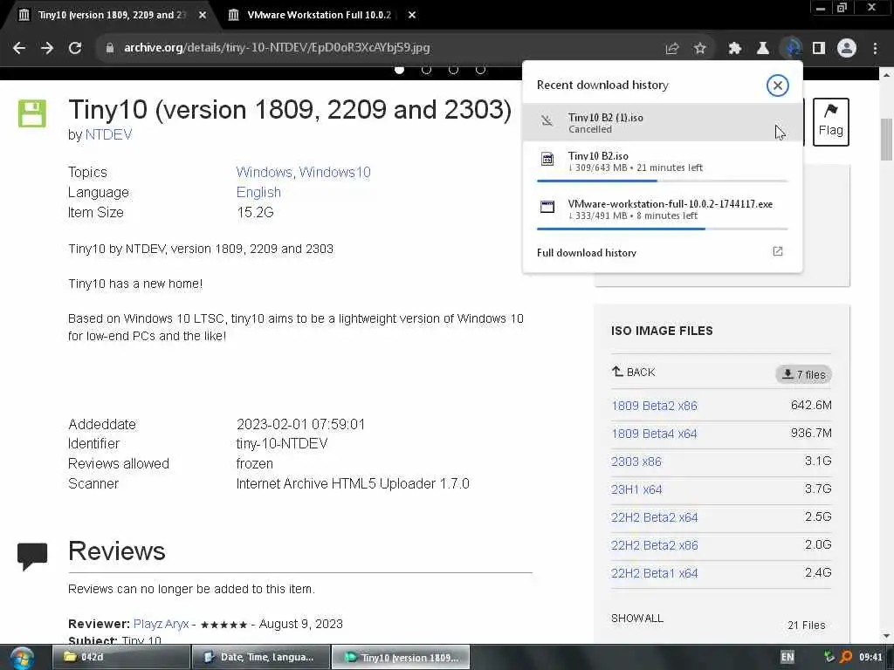Open the Windows10 topic link

tap(334, 172)
